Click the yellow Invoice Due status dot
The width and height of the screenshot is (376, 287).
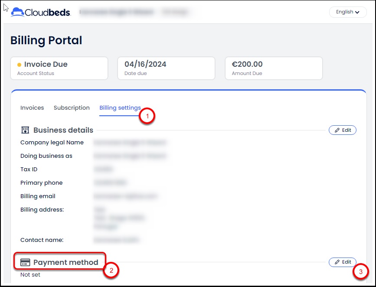(19, 65)
